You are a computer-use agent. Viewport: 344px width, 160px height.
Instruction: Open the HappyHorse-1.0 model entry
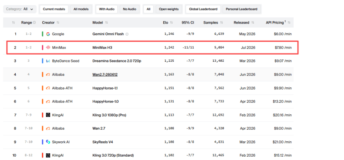point(105,102)
